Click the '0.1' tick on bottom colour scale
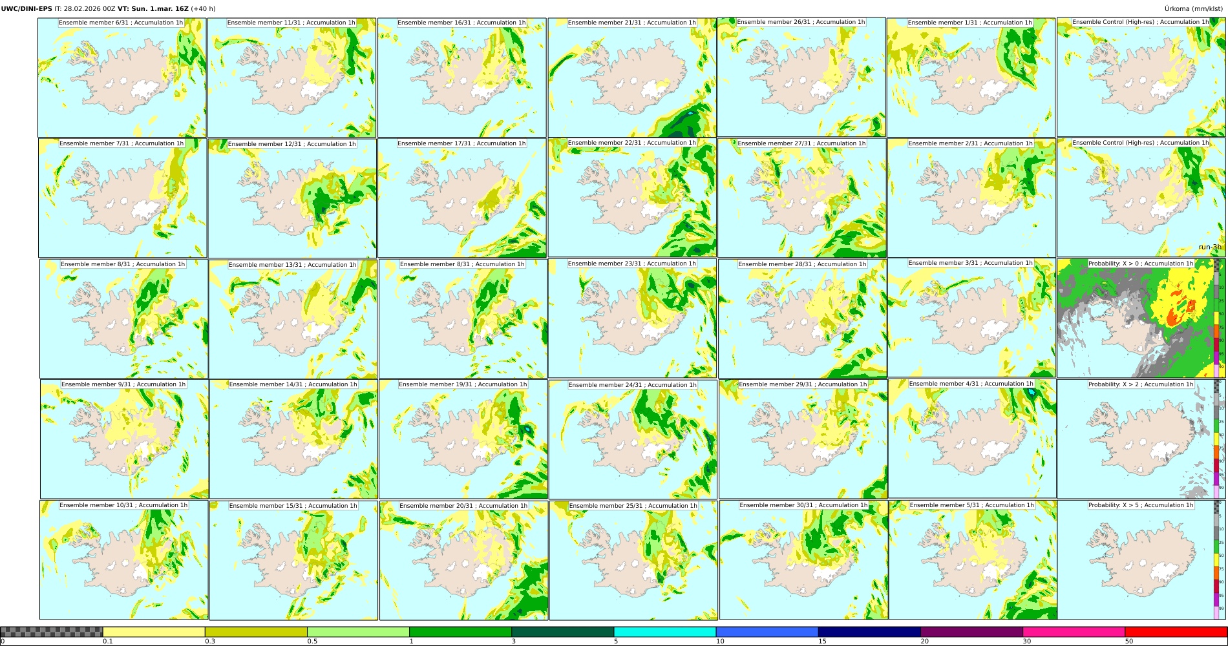Viewport: 1228px width, 646px height. (x=107, y=641)
